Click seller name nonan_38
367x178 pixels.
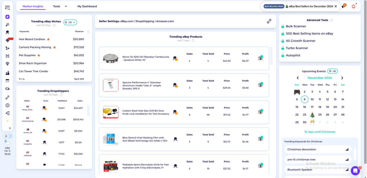click(28, 133)
